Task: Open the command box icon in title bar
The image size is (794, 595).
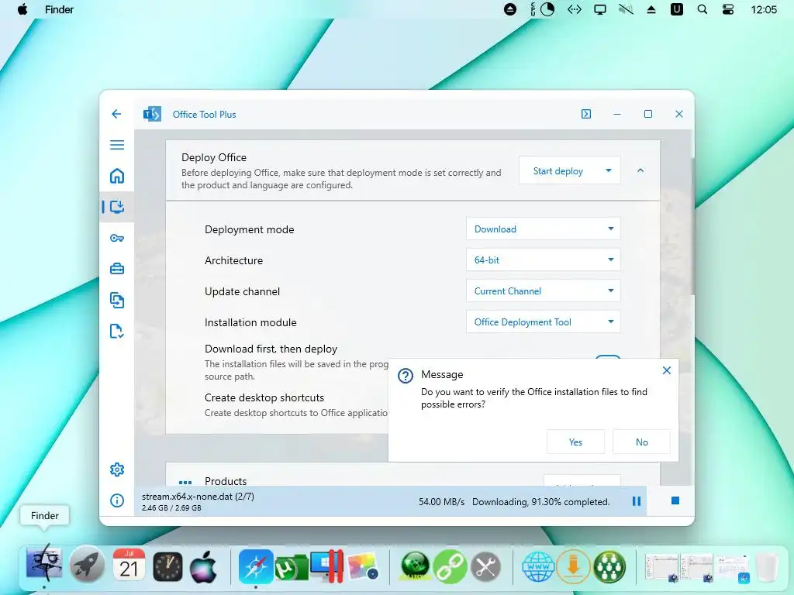Action: tap(586, 114)
